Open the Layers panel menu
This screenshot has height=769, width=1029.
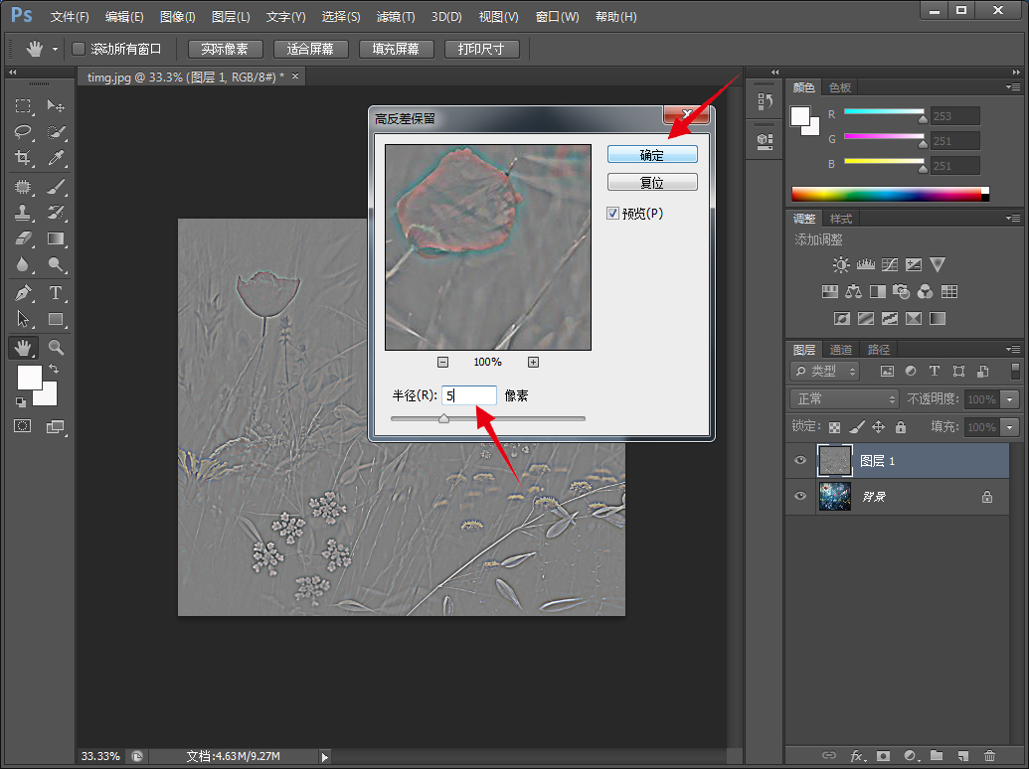1012,350
